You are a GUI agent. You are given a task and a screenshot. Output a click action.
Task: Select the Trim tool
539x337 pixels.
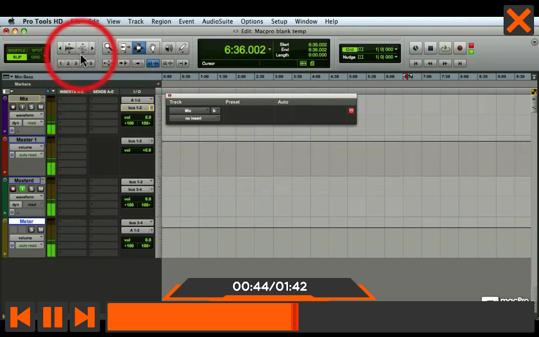click(124, 48)
